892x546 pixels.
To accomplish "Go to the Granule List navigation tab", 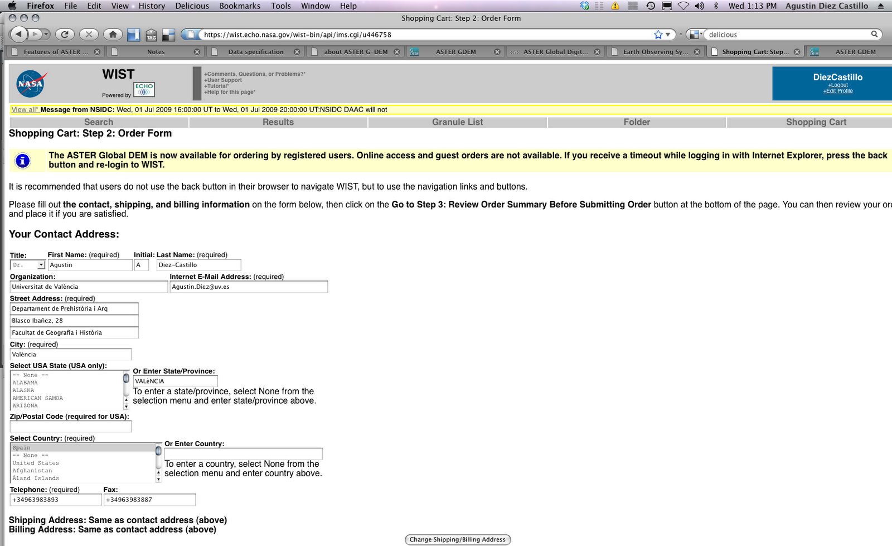I will (x=458, y=122).
